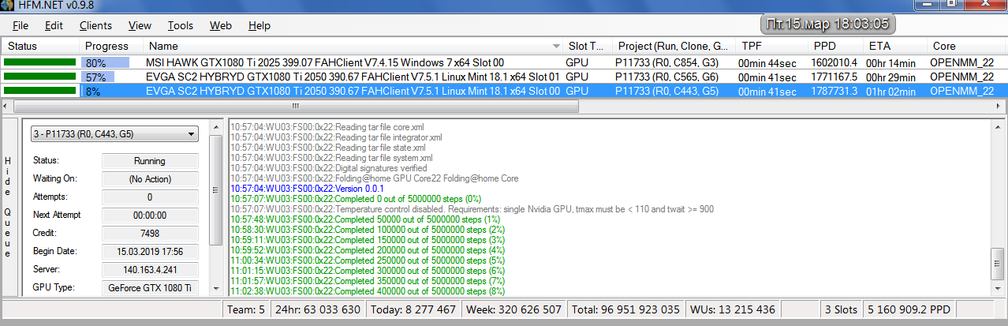Click the Credit field value 7498
The height and width of the screenshot is (326, 1008).
150,234
